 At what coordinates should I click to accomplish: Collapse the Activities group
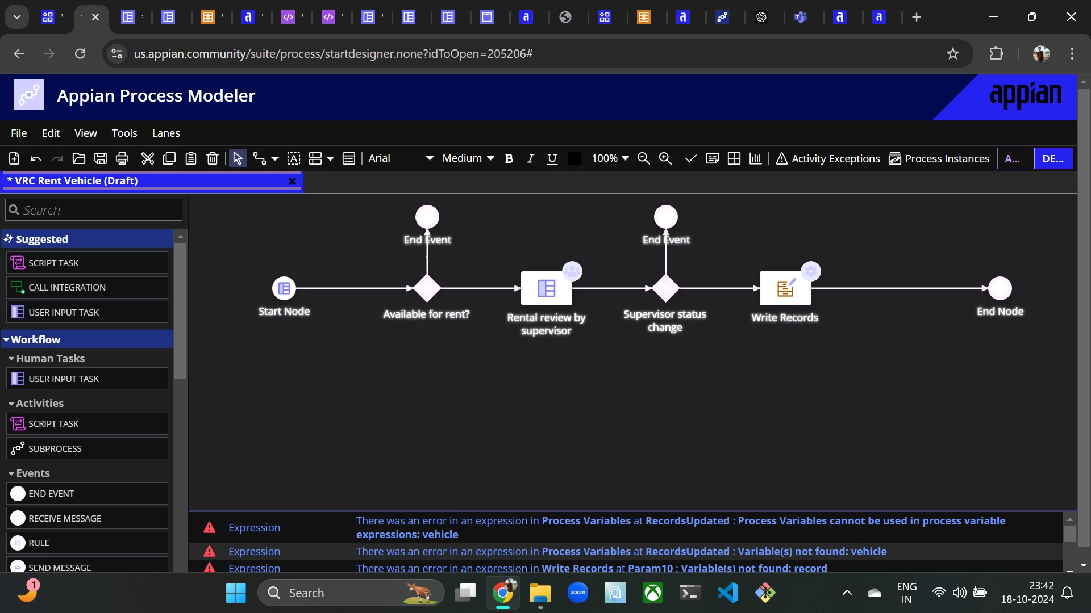pos(11,403)
